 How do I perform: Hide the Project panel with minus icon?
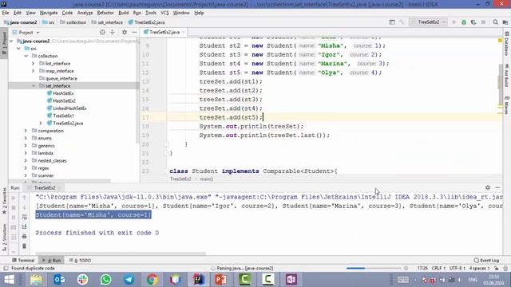coord(134,32)
